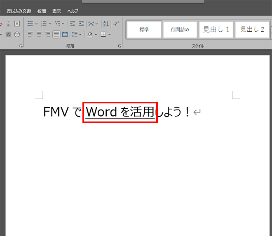This screenshot has width=272, height=236.
Task: Switch to the 表示 tab
Action: (56, 11)
